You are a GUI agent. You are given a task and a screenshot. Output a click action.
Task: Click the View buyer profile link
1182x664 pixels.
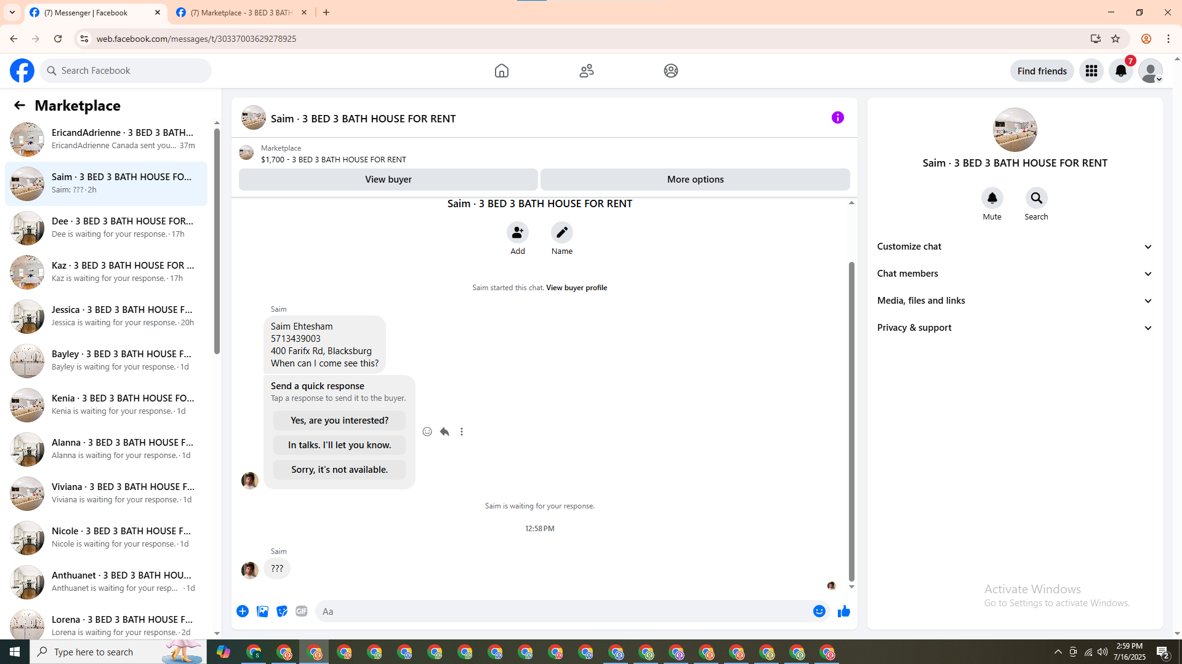pyautogui.click(x=576, y=288)
